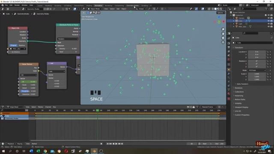Click the dope sheet filter funnel icon
The width and height of the screenshot is (274, 154).
(x=197, y=107)
